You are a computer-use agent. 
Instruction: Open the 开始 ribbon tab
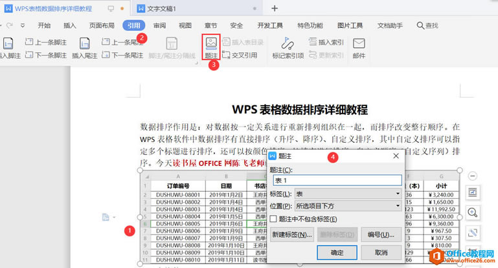click(x=44, y=26)
